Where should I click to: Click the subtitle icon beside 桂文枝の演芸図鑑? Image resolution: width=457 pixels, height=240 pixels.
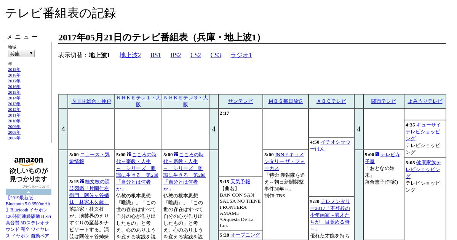tap(82, 182)
